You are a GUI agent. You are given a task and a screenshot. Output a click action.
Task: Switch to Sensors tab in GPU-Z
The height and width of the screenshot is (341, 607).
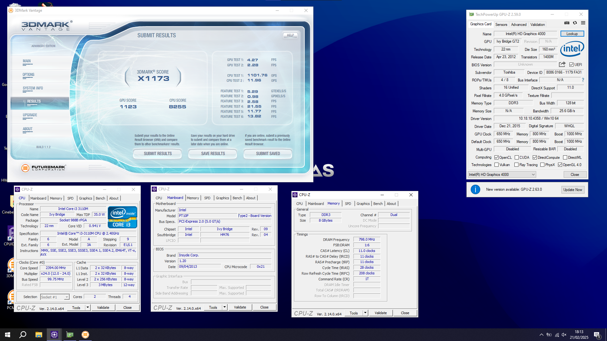(x=501, y=25)
